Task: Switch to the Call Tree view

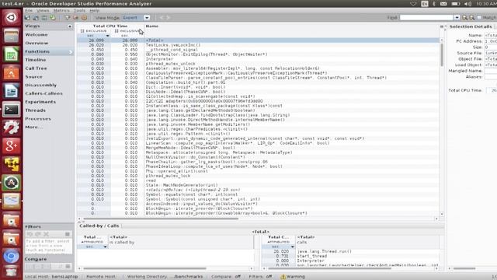Action: [x=36, y=68]
